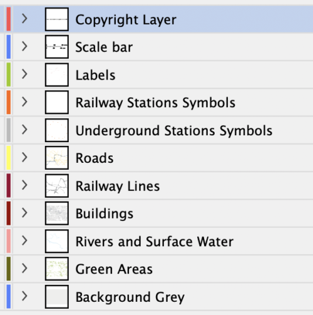
Task: Select the 'Green Areas' layer name
Action: [114, 269]
